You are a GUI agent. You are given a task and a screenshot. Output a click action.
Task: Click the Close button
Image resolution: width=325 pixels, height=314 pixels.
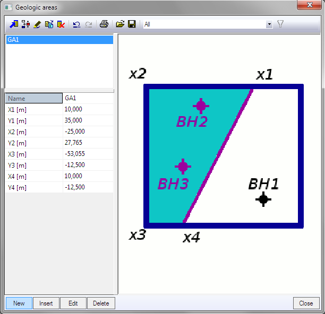(306, 303)
